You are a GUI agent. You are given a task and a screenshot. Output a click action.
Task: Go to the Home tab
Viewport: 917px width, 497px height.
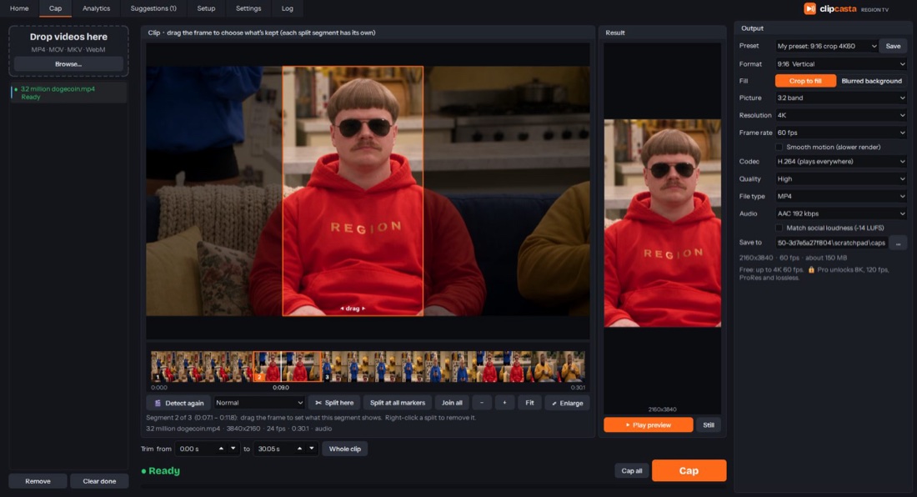19,8
